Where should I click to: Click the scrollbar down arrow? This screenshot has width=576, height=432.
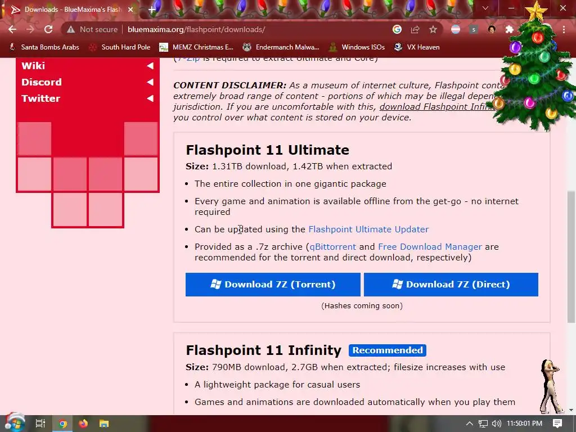tap(571, 410)
